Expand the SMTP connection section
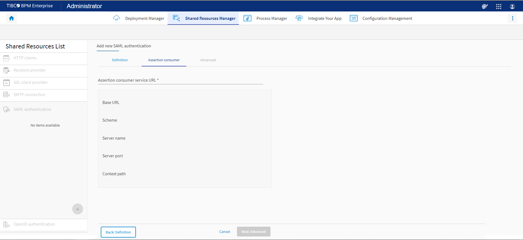 [x=29, y=95]
